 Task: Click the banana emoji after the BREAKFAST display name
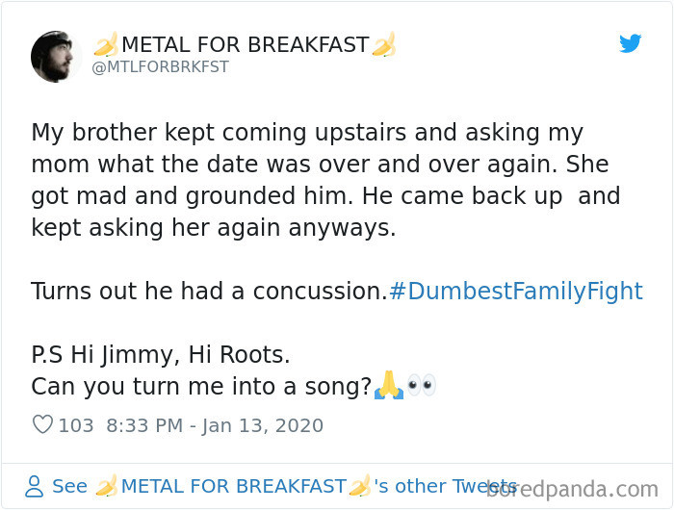click(x=384, y=44)
